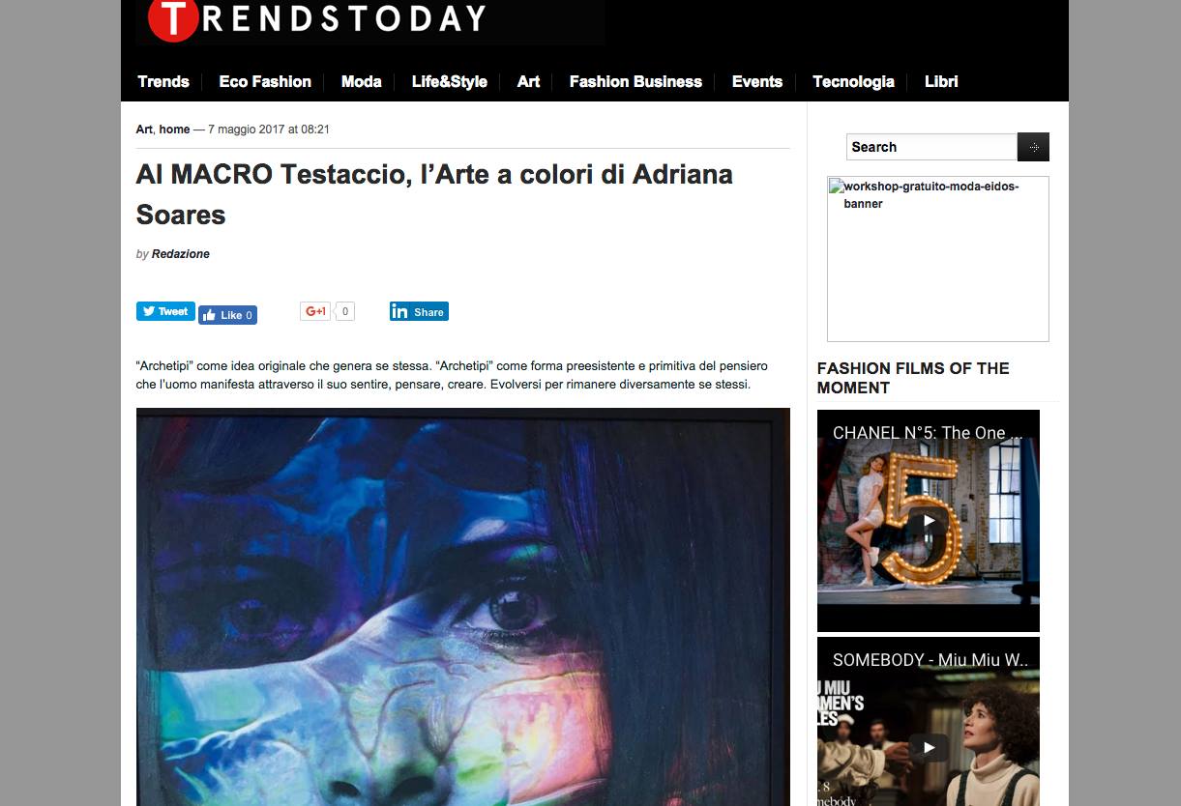The width and height of the screenshot is (1181, 806).
Task: Like the article on Facebook
Action: tap(228, 315)
